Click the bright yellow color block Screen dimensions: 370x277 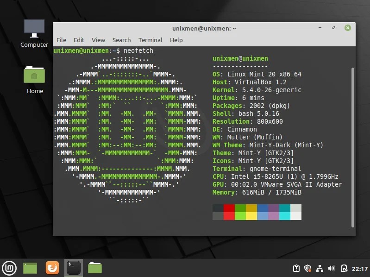click(251, 216)
